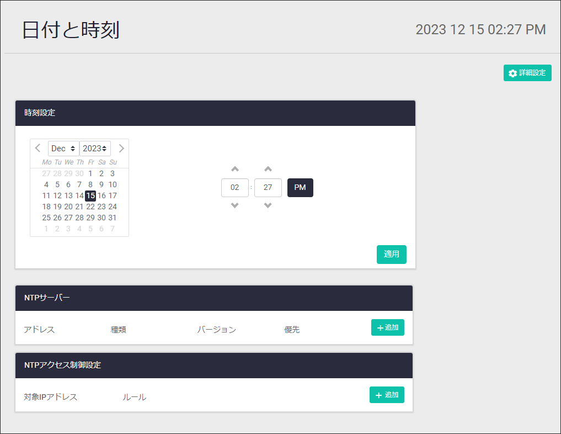The image size is (561, 434).
Task: Select December 31 in calendar
Action: click(113, 218)
